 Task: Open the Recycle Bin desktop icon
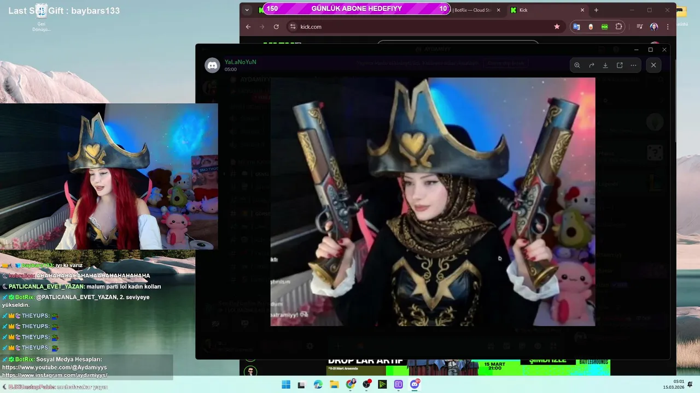click(x=41, y=18)
